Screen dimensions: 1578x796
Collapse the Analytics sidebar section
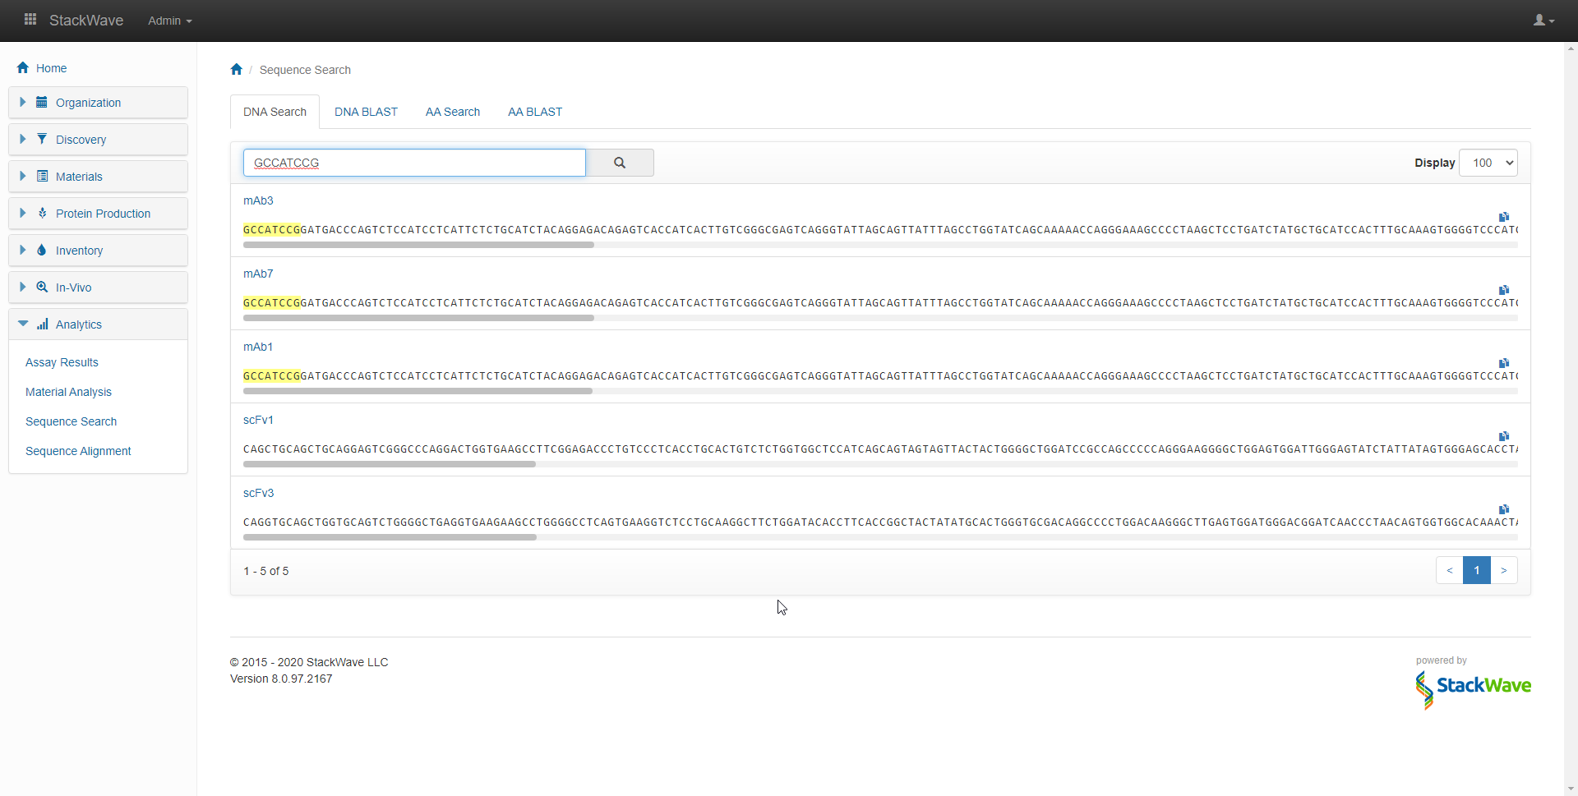[79, 324]
